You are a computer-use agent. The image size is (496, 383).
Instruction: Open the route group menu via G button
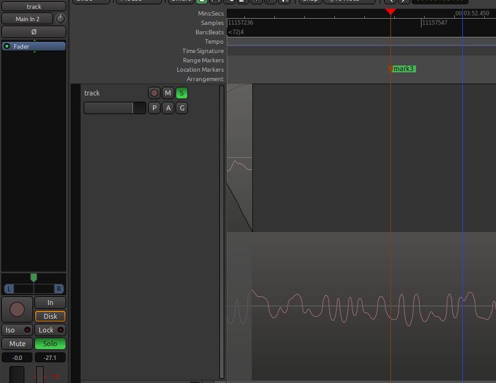tap(181, 109)
